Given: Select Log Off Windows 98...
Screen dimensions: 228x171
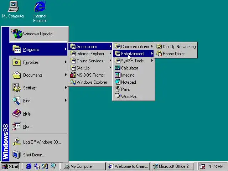Looking at the screenshot, I should tap(39, 142).
